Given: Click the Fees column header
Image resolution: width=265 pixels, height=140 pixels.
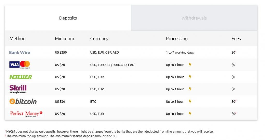Looking at the screenshot, I should tap(236, 39).
